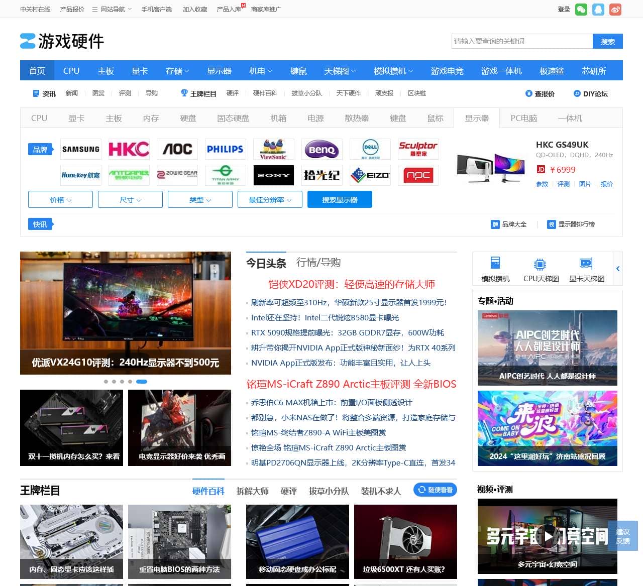The height and width of the screenshot is (586, 643).
Task: Click the WeChat login icon
Action: click(x=581, y=10)
